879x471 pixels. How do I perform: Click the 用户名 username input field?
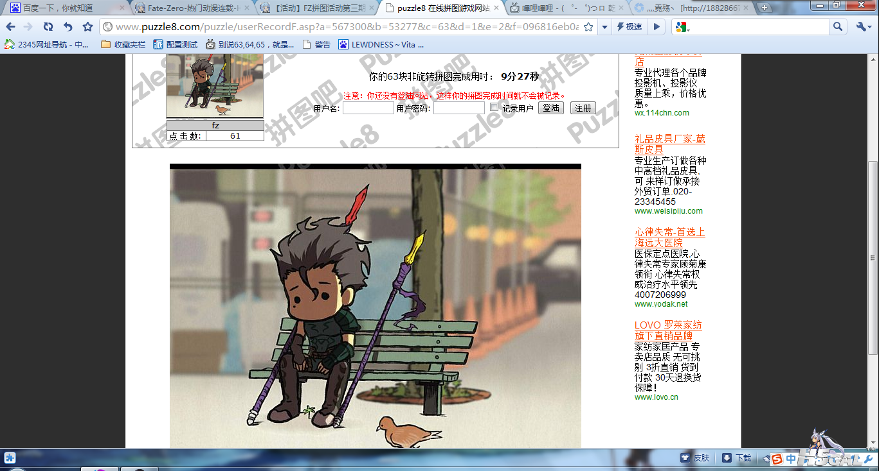coord(368,108)
